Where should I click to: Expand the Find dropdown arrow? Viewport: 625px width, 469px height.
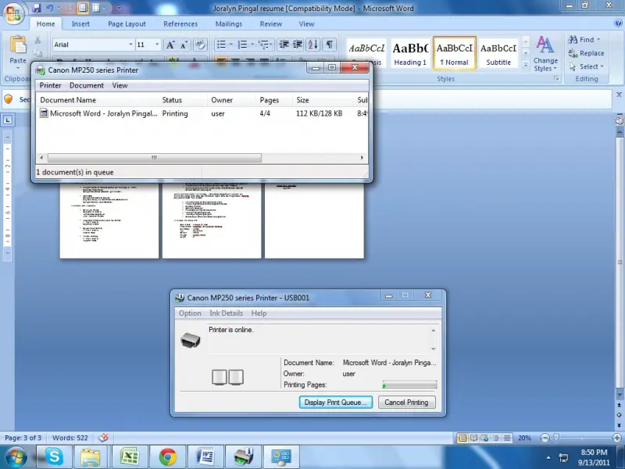click(598, 40)
